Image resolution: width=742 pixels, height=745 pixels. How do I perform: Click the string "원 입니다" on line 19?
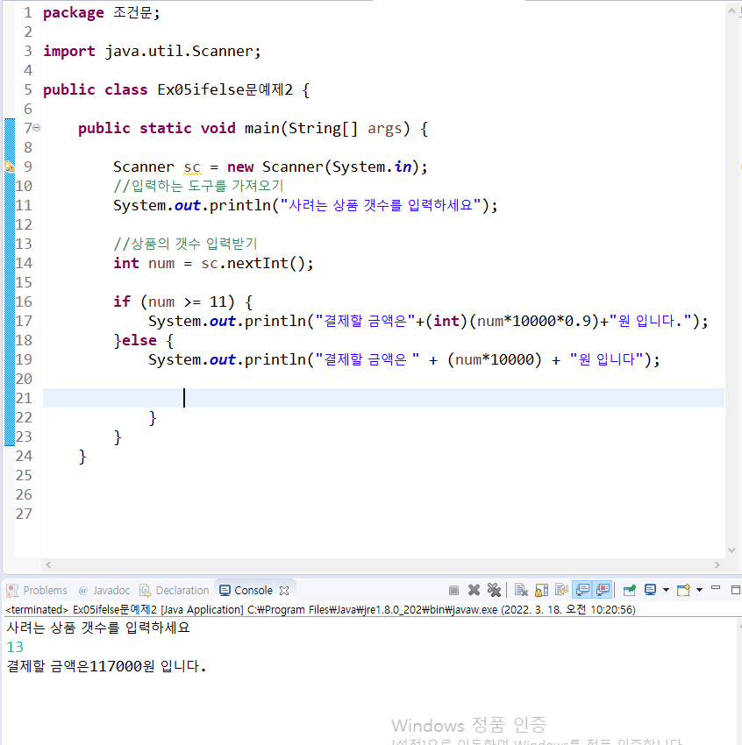pos(606,359)
